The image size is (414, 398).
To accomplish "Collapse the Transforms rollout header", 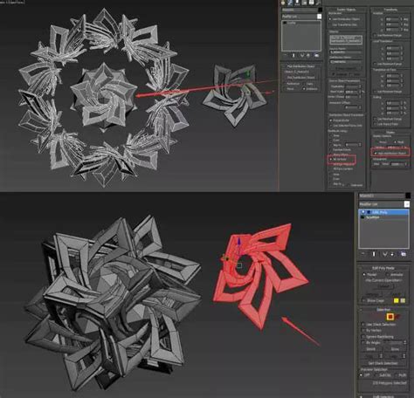I will tap(390, 10).
